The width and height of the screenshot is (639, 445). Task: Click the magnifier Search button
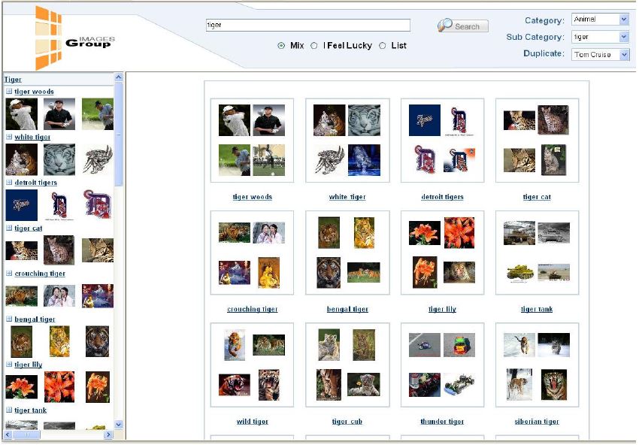click(x=462, y=26)
